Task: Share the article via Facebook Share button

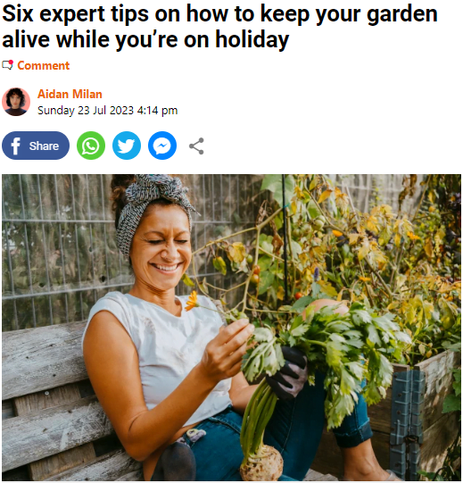Action: [x=36, y=146]
